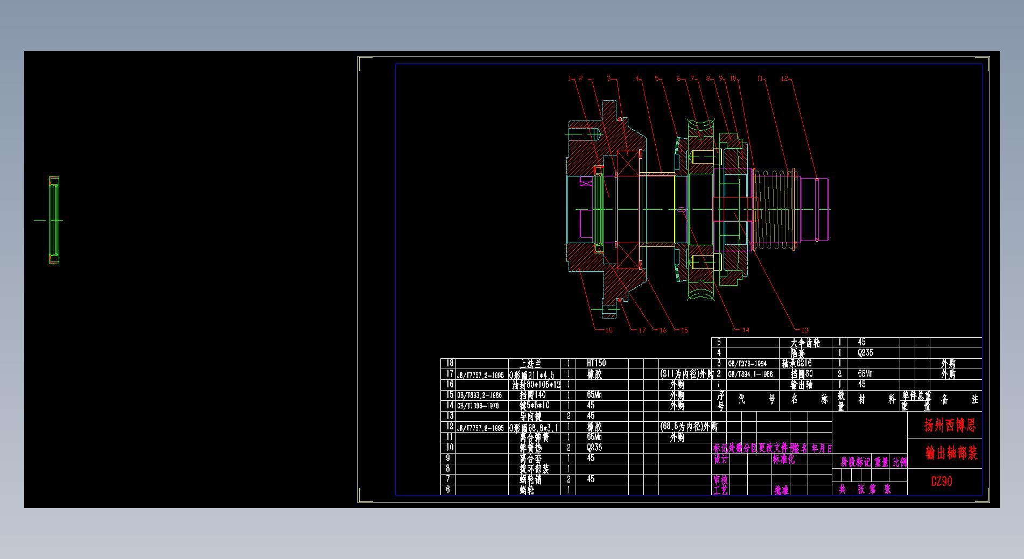1024x559 pixels.
Task: Select the model number DZ90
Action: 942,482
